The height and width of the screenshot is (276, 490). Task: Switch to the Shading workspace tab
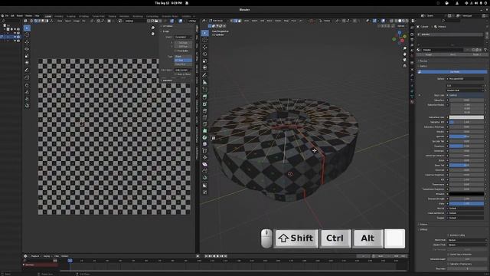113,16
